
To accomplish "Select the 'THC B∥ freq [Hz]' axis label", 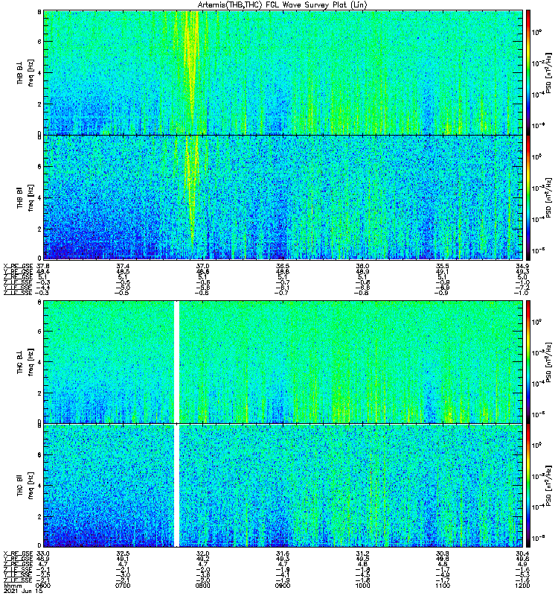I will point(25,486).
